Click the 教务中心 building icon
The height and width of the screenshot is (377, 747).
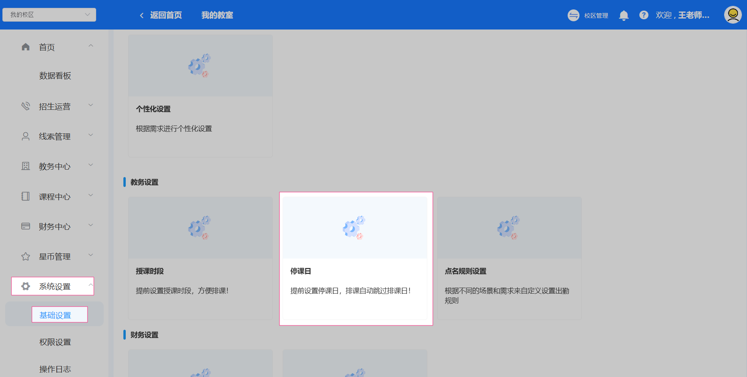26,166
